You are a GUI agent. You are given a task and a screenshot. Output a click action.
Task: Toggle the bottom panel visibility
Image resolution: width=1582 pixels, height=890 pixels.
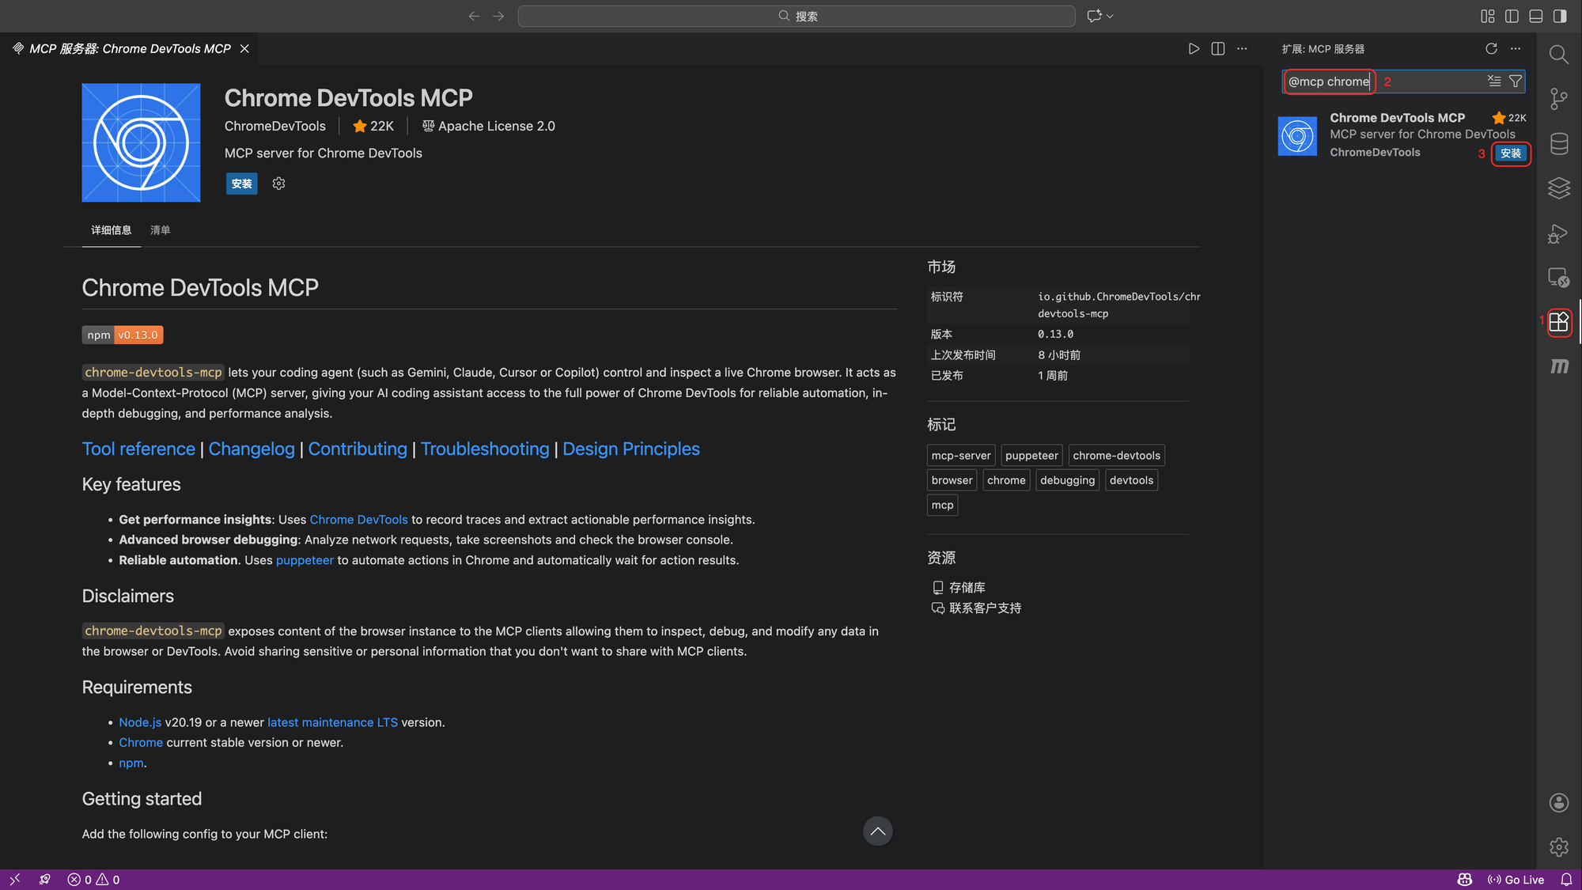[x=1535, y=16]
